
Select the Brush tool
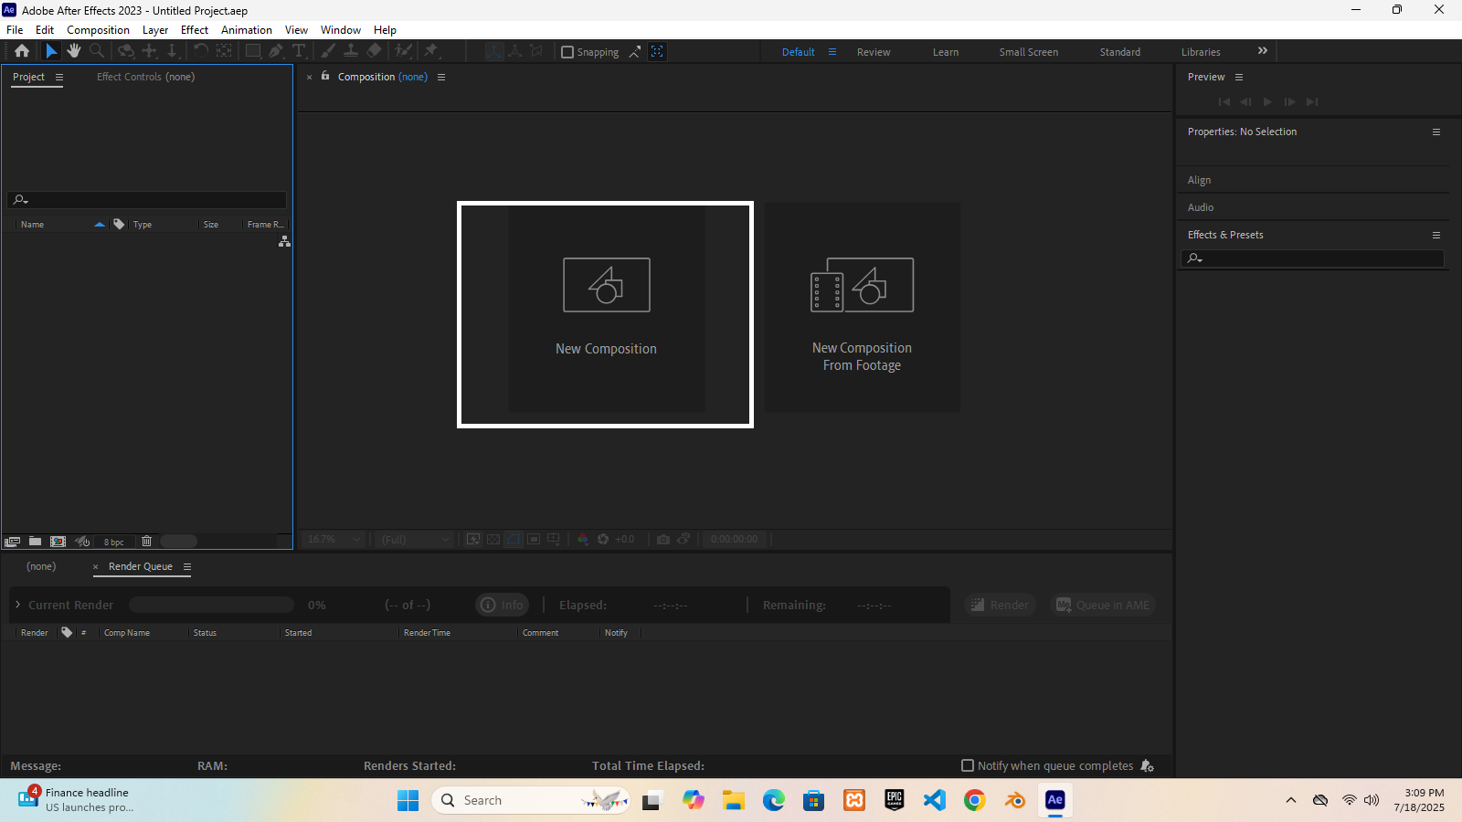(x=328, y=51)
